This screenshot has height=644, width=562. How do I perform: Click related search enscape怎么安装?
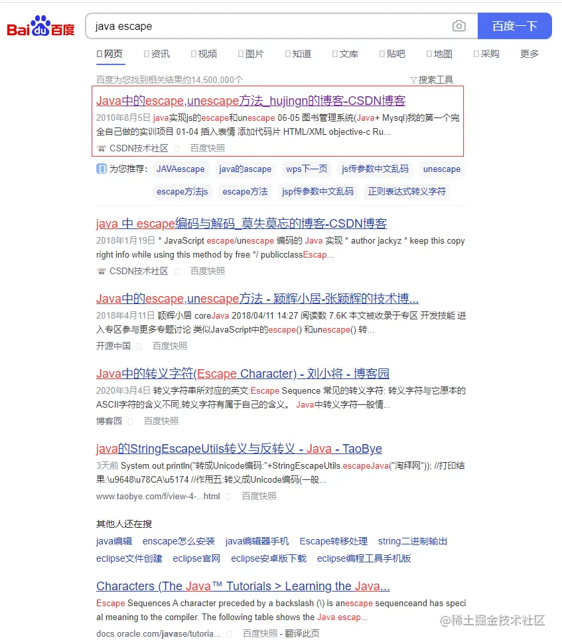tap(178, 541)
